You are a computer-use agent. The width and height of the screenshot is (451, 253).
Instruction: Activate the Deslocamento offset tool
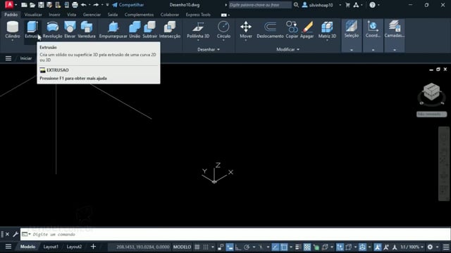coord(270,30)
